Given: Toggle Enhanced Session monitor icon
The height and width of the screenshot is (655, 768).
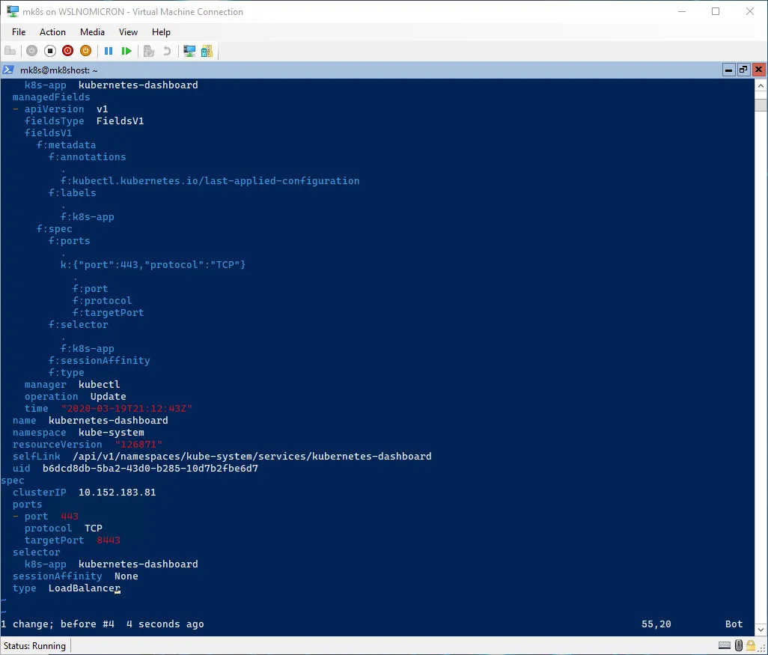Looking at the screenshot, I should tap(189, 51).
